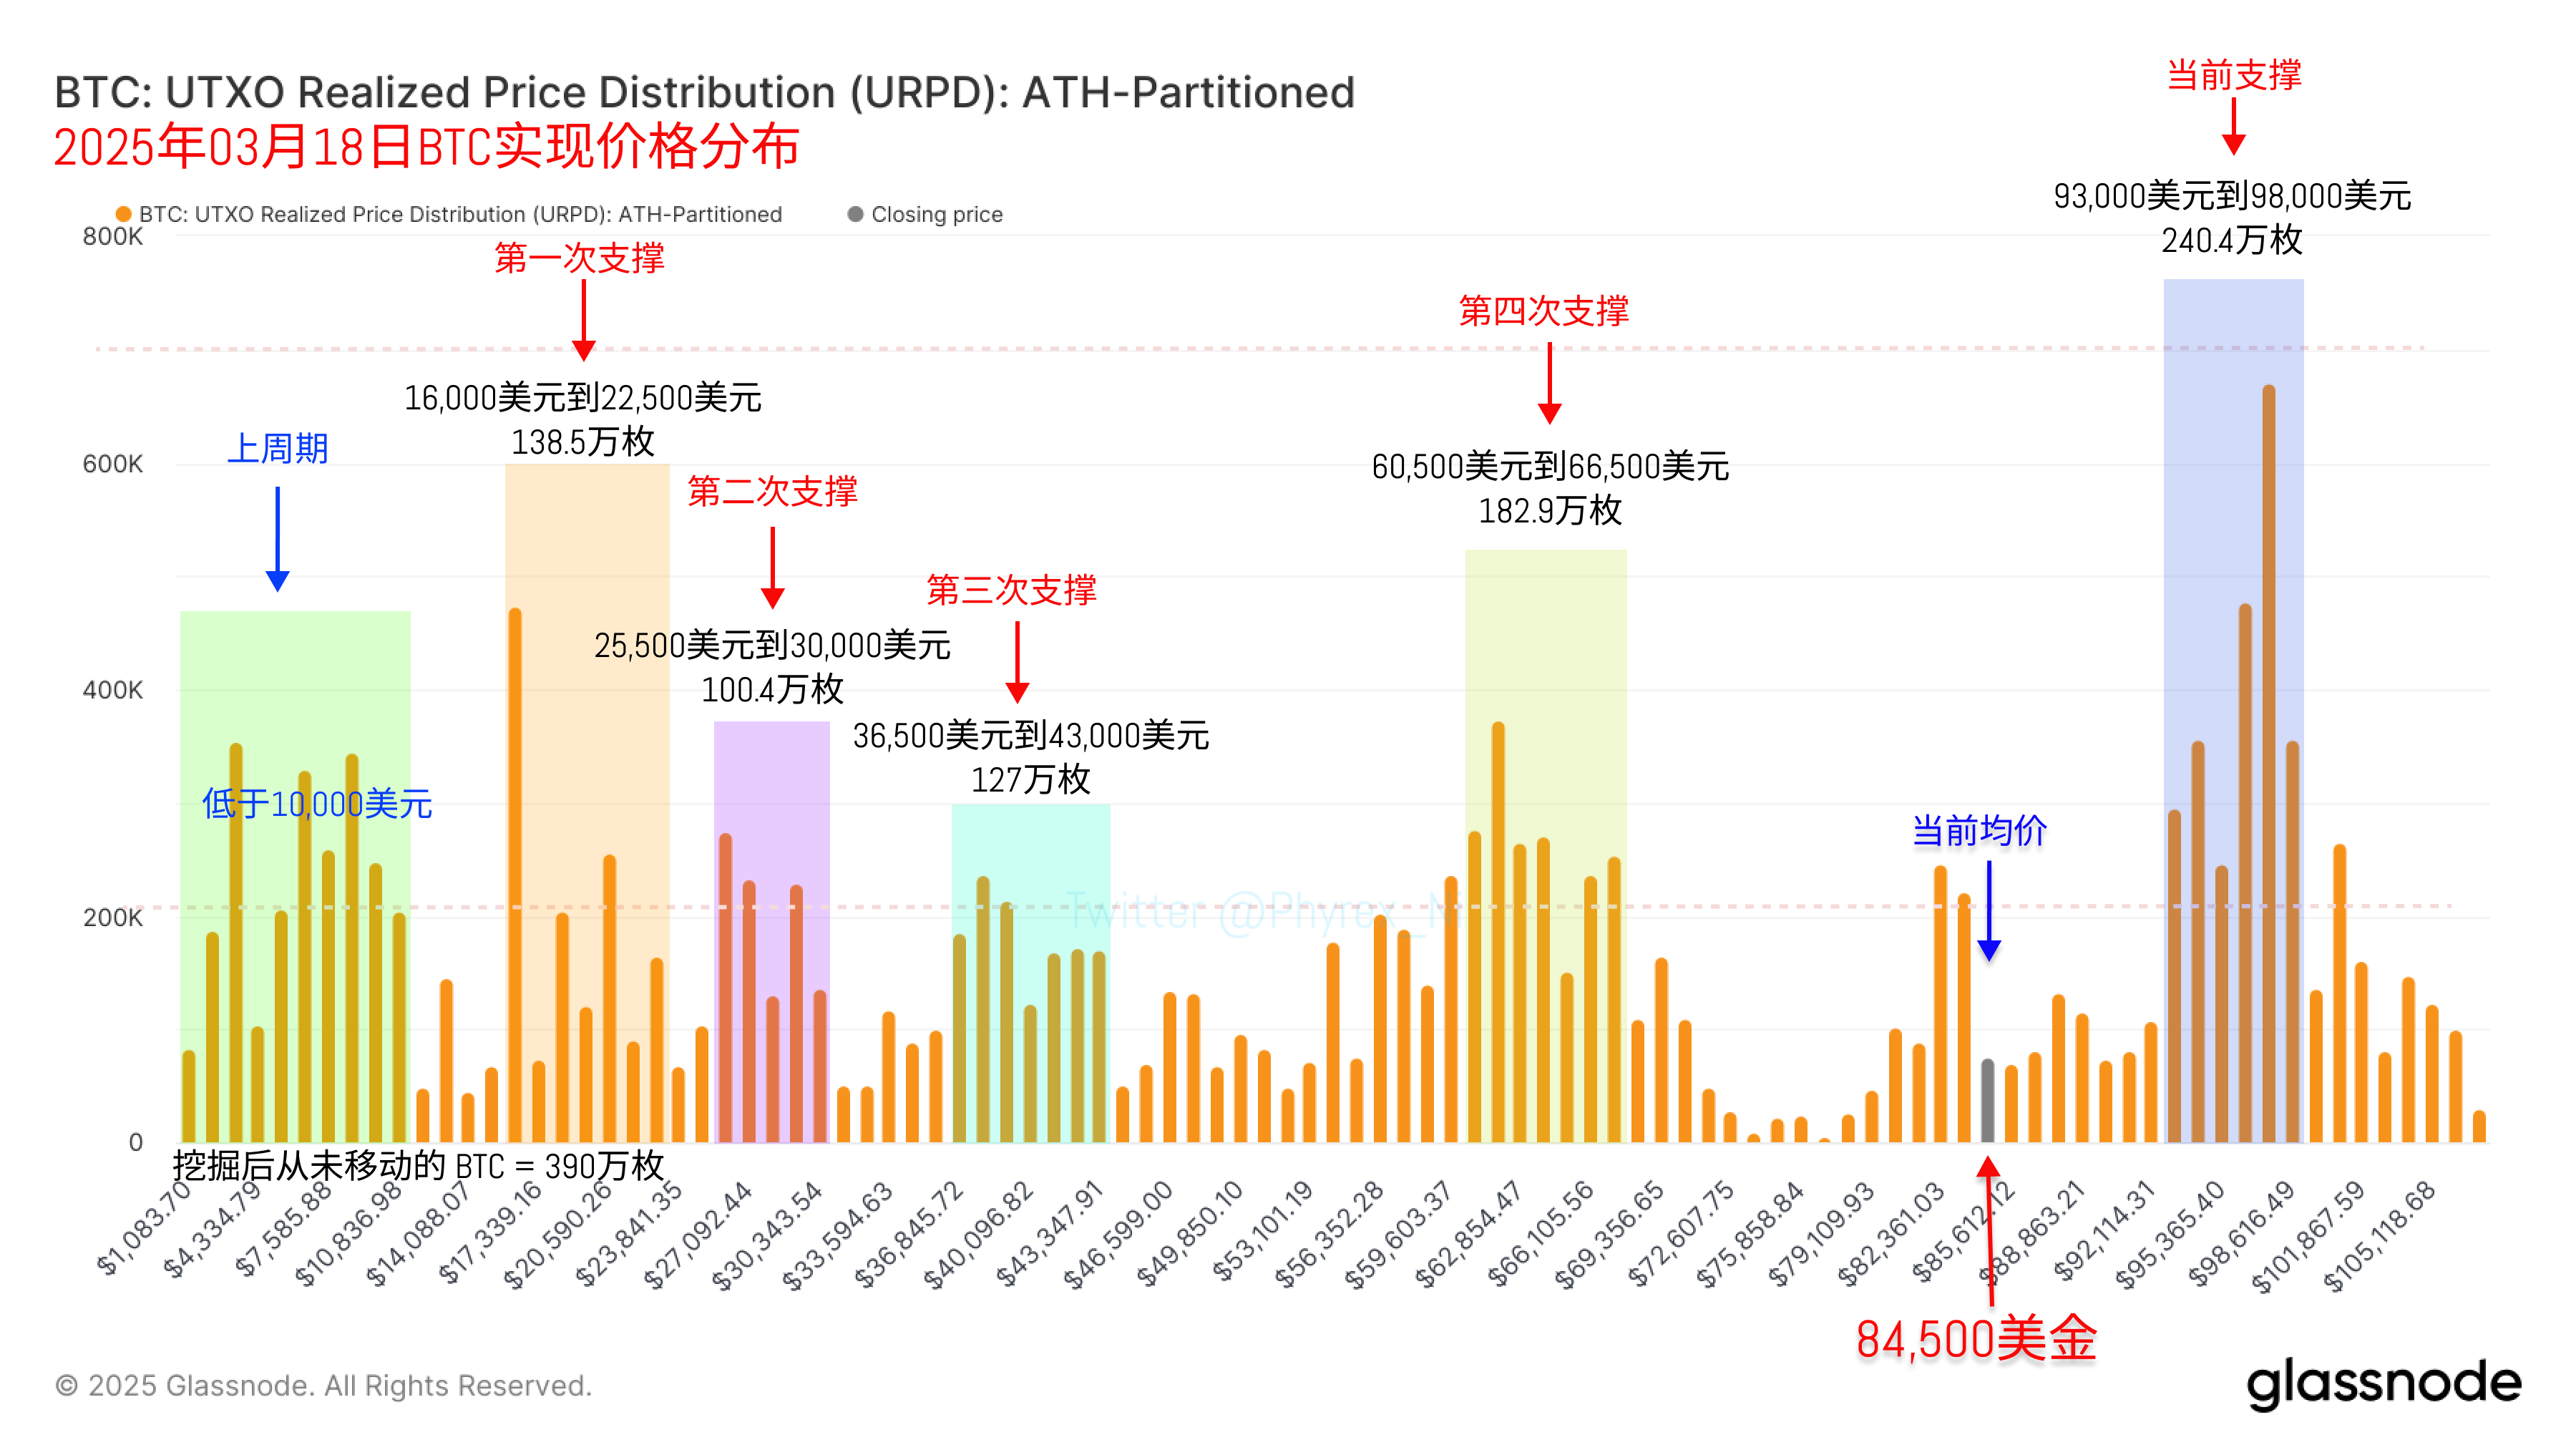Toggle the URPD ATH-Partitioned legend entry

[449, 214]
